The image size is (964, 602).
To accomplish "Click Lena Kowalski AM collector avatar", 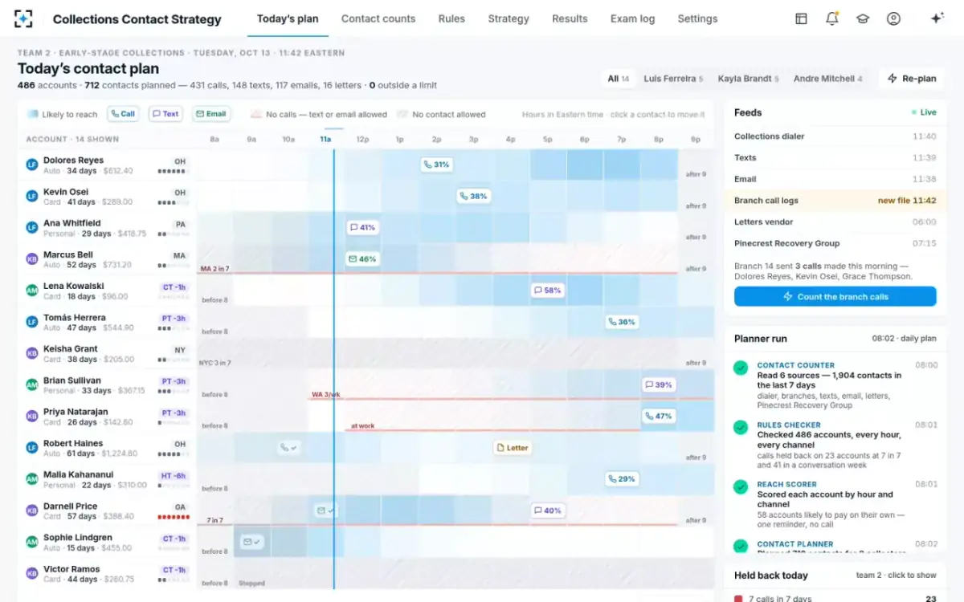I will (32, 291).
